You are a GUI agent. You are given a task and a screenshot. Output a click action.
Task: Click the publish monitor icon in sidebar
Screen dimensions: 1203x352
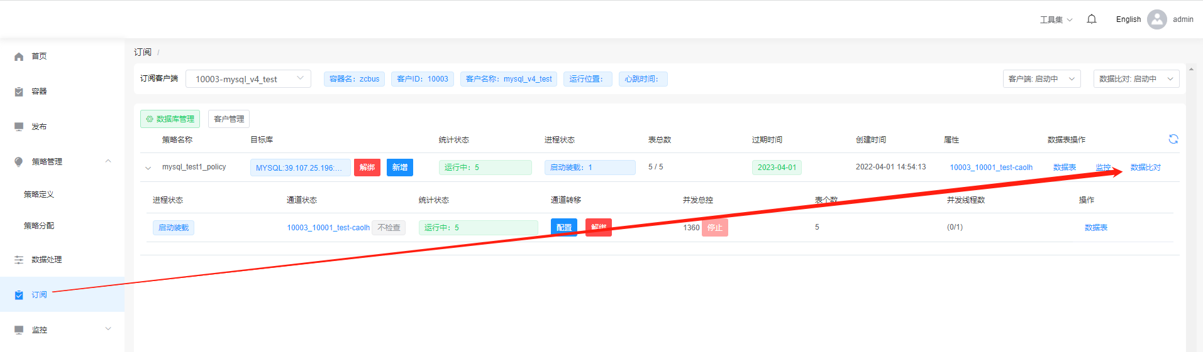pyautogui.click(x=19, y=127)
